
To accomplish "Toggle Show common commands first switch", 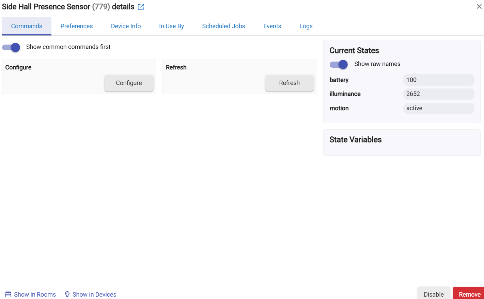I will (x=11, y=47).
